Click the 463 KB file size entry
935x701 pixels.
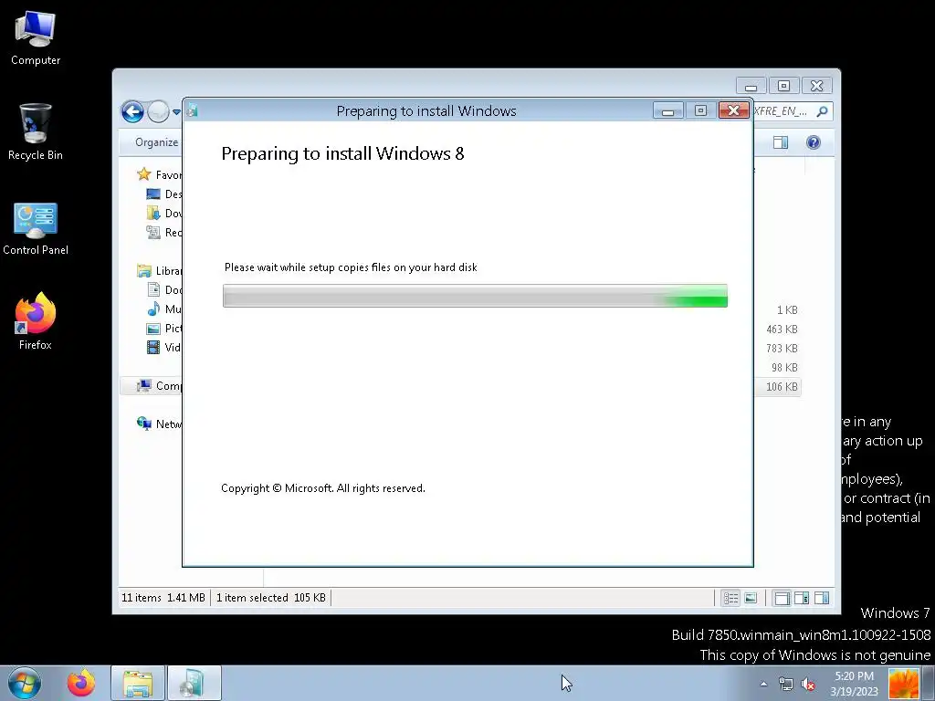pos(782,329)
